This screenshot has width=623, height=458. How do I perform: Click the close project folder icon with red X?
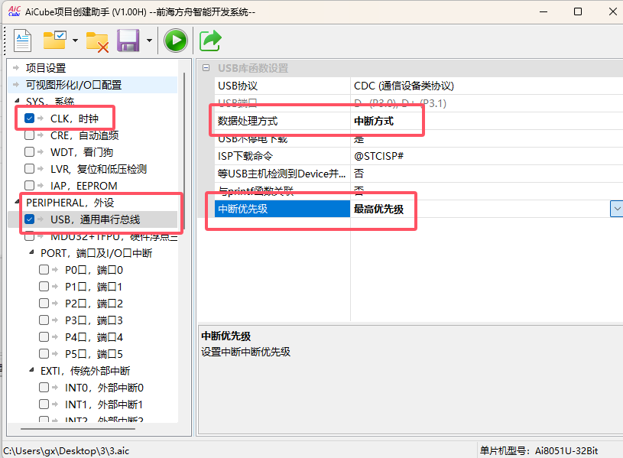click(x=97, y=41)
